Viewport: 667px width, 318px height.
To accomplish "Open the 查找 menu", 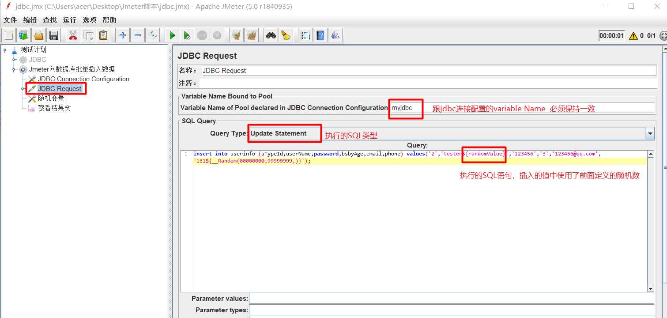I will pos(50,20).
